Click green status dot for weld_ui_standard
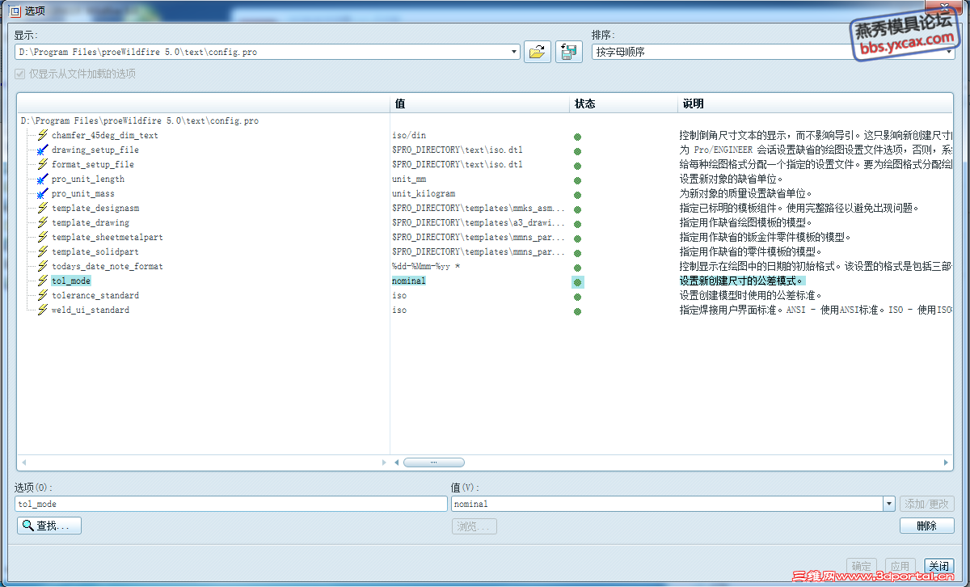970x587 pixels. (577, 311)
